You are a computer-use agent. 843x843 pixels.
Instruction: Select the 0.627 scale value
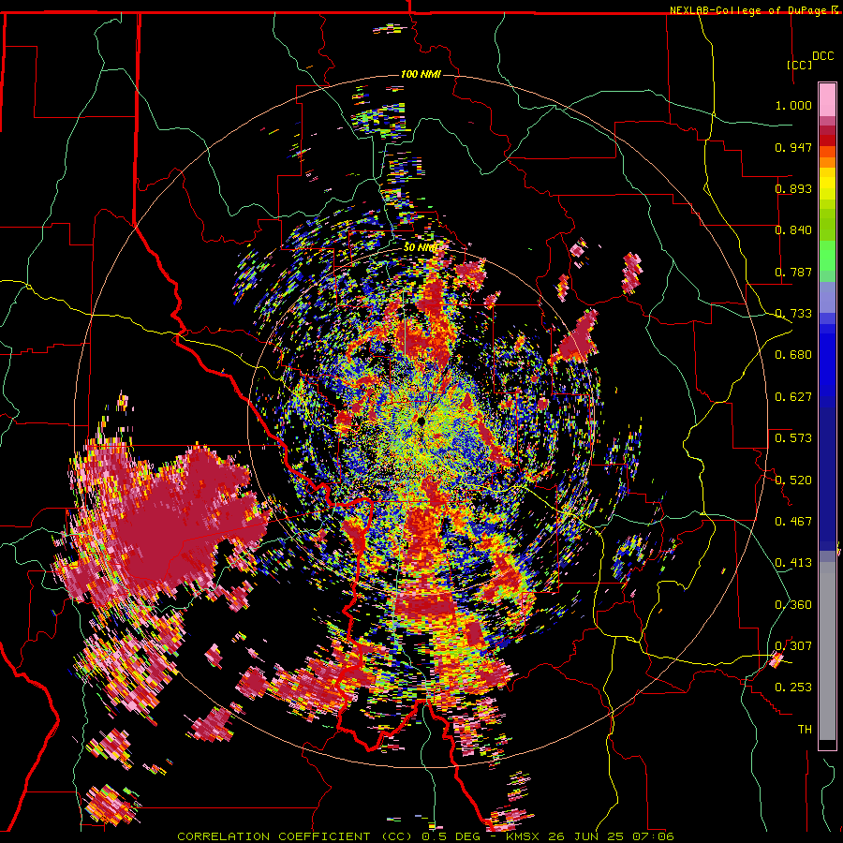click(793, 397)
